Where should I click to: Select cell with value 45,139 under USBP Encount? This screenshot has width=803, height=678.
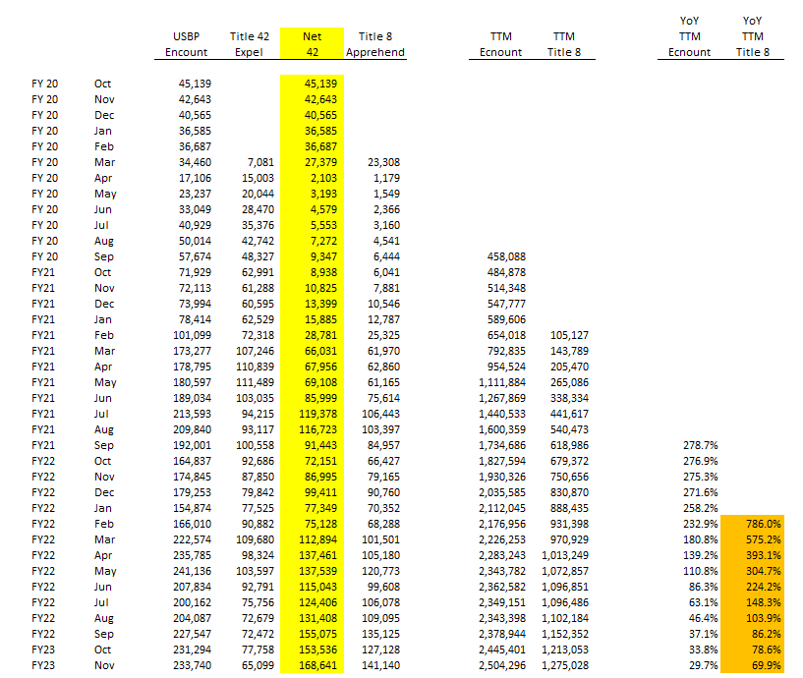click(195, 84)
